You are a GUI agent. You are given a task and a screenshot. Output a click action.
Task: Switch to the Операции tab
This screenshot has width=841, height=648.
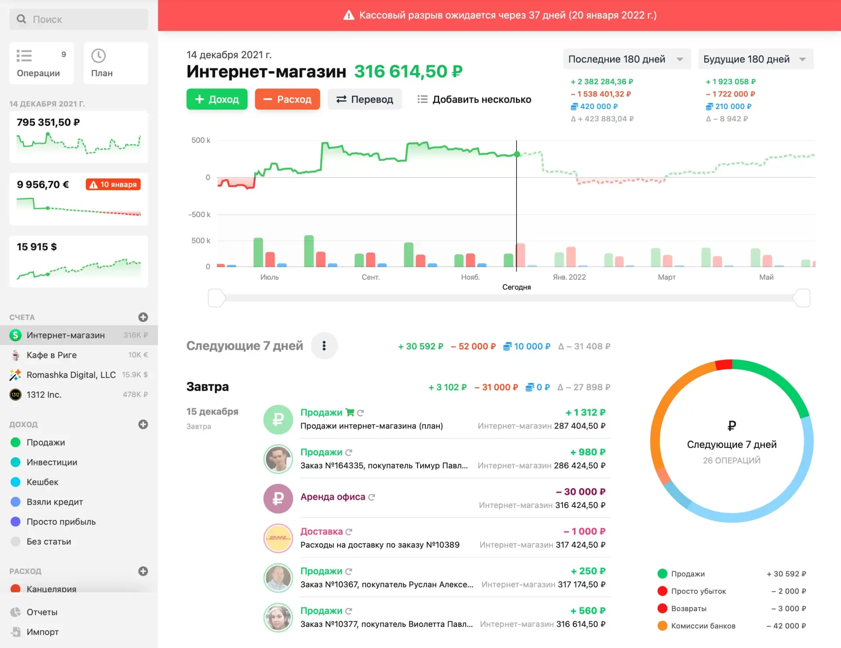coord(41,63)
